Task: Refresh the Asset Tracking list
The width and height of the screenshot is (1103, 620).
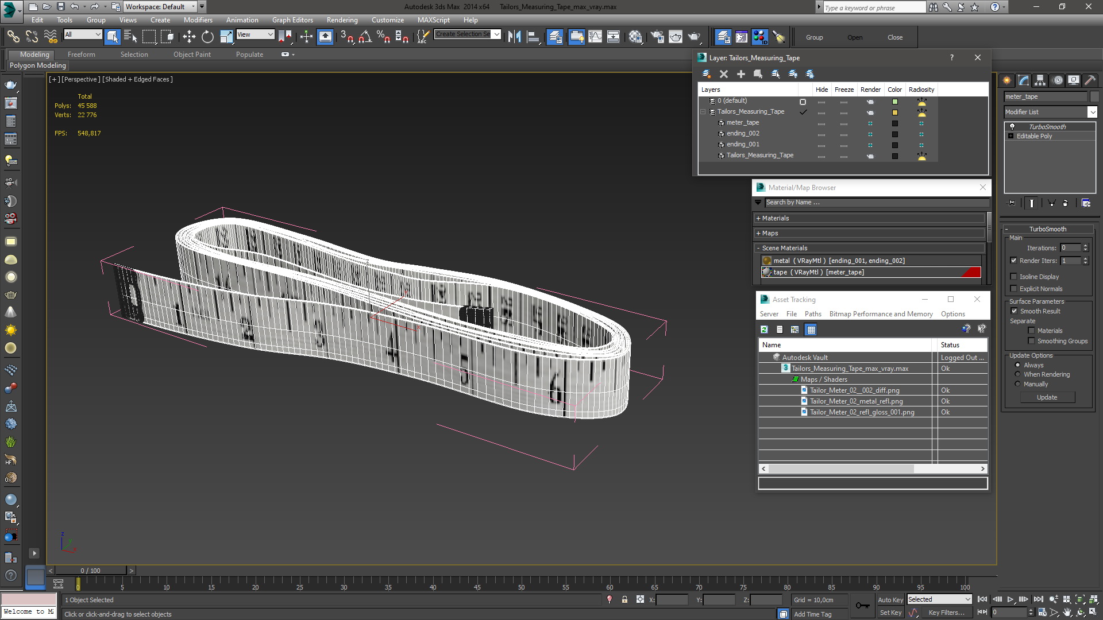Action: pyautogui.click(x=764, y=330)
